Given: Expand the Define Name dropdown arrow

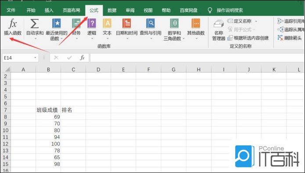Looking at the screenshot, I should point(256,21).
